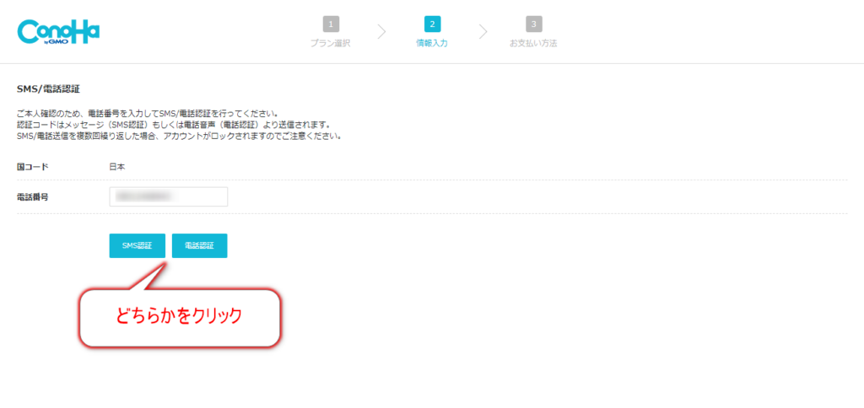Click the step 1 number badge
The image size is (864, 408).
coord(331,24)
